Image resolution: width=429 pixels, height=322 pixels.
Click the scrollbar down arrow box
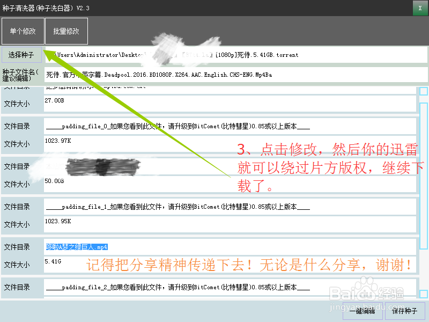pos(424,294)
